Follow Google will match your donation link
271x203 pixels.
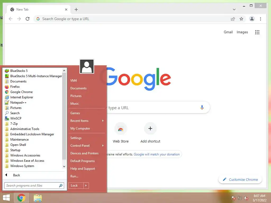pos(157,154)
